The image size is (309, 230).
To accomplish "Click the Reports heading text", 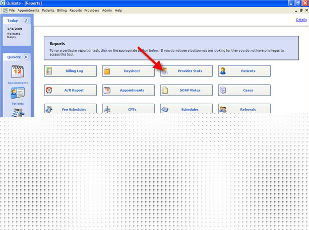I will (57, 44).
